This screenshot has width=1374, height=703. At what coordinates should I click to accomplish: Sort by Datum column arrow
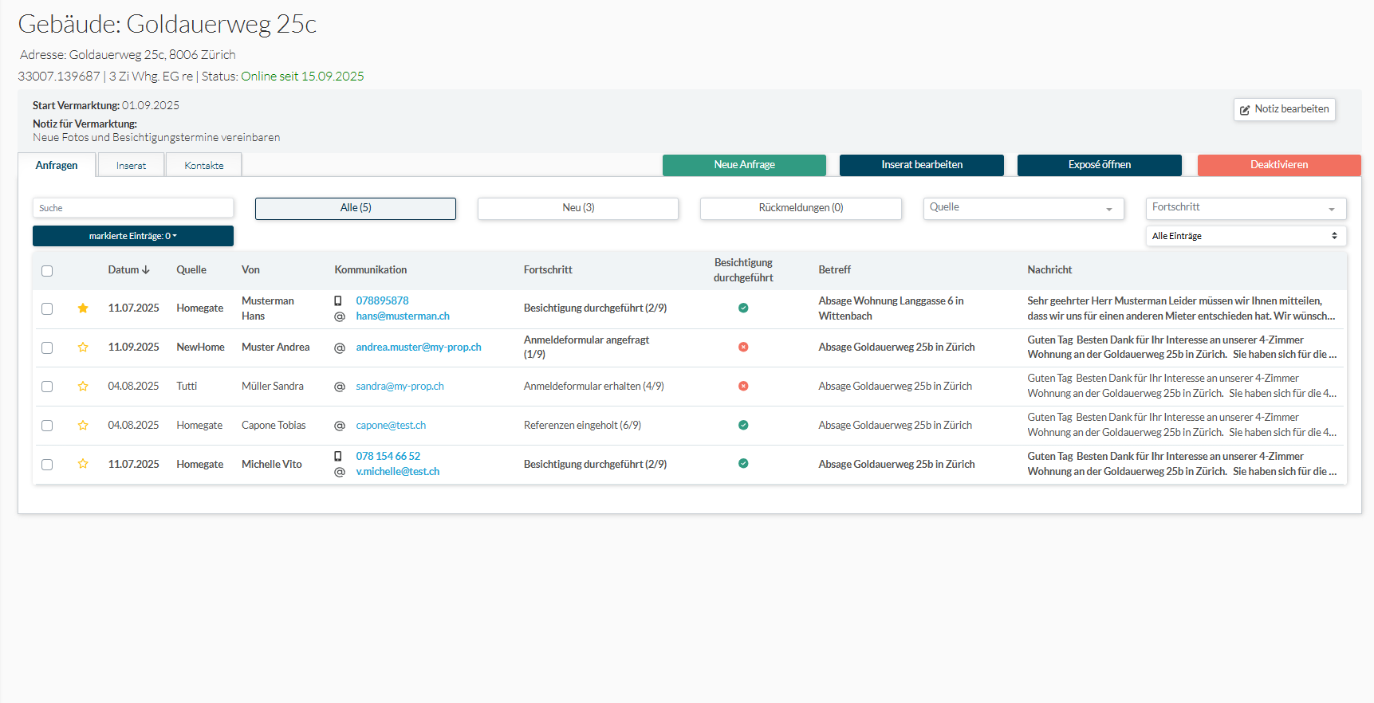pos(146,270)
